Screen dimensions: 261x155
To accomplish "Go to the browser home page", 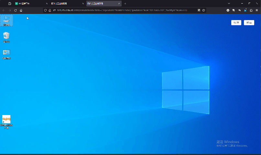I will (x=21, y=10).
